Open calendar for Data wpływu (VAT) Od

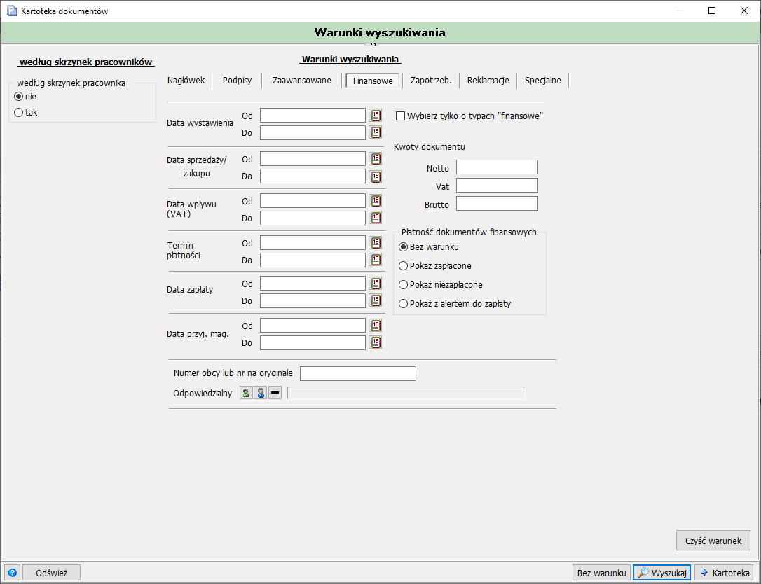click(375, 201)
